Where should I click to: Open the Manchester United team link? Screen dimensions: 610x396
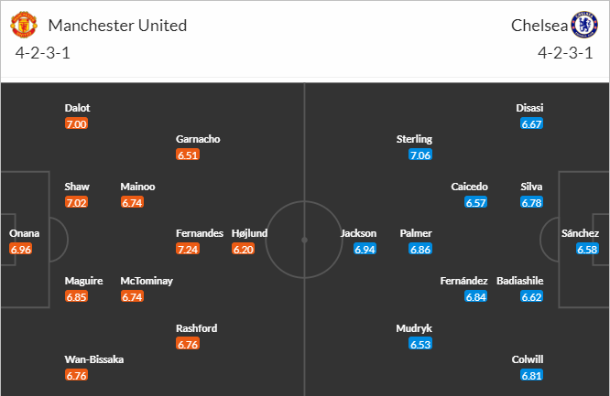coord(116,25)
